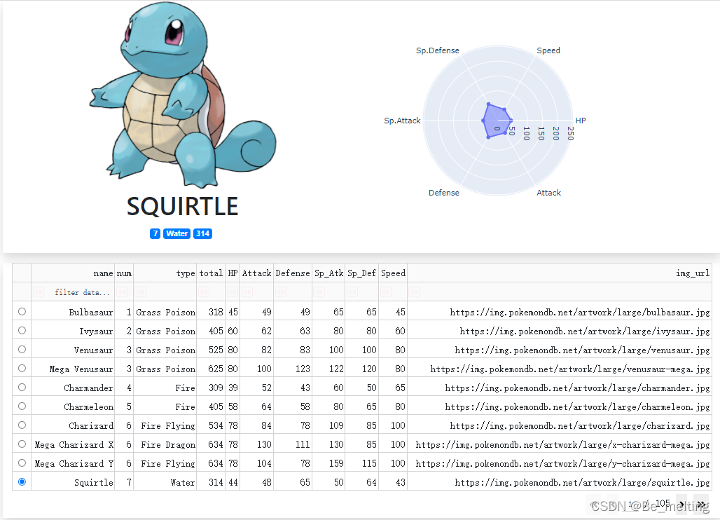
Task: Click Mega Venusaur total value 625
Action: [x=211, y=369]
